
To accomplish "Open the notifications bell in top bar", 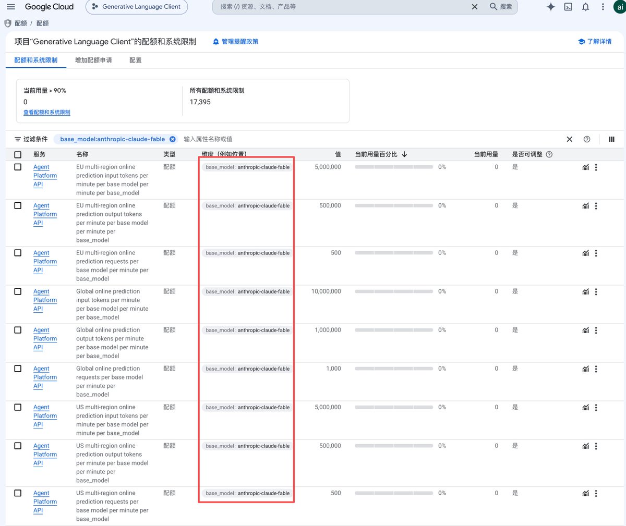I will 585,7.
